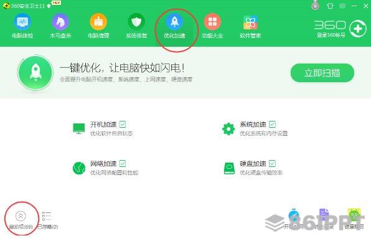Open the 功能大全 features grid tab
Viewport: 371px width, 238px height.
pyautogui.click(x=212, y=26)
